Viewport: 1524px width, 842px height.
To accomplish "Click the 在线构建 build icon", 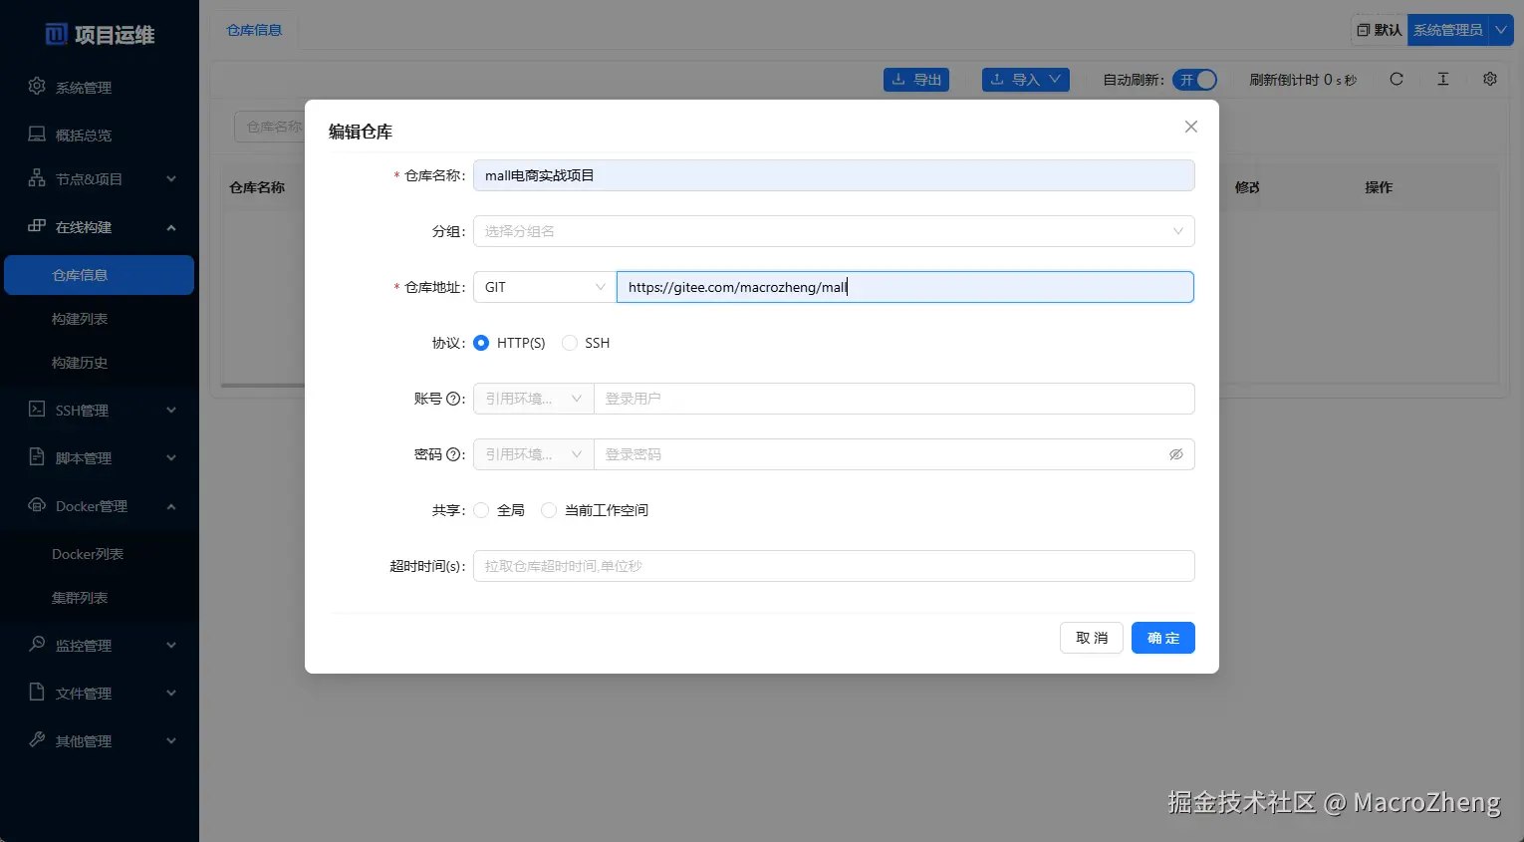I will point(37,226).
